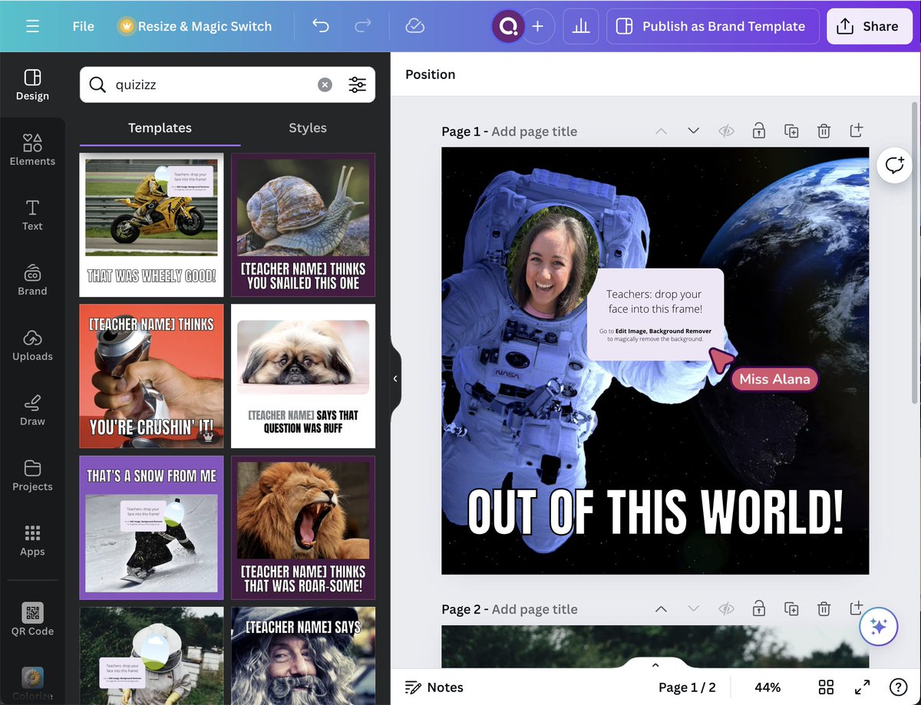Image resolution: width=921 pixels, height=705 pixels.
Task: Duplicate Page 1 using the copy icon
Action: tap(791, 130)
